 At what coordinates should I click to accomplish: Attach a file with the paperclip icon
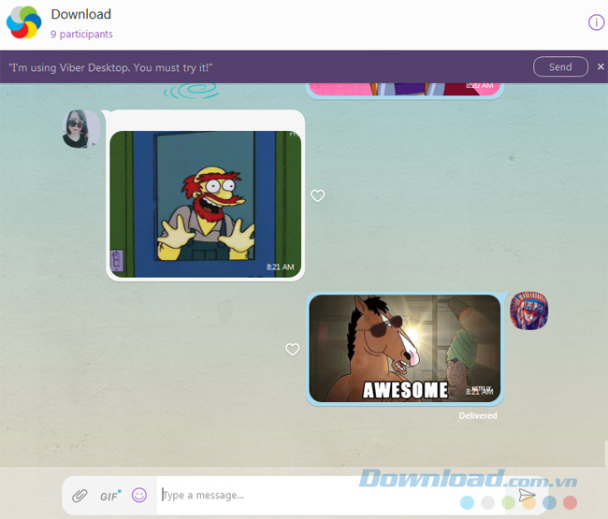pyautogui.click(x=80, y=496)
